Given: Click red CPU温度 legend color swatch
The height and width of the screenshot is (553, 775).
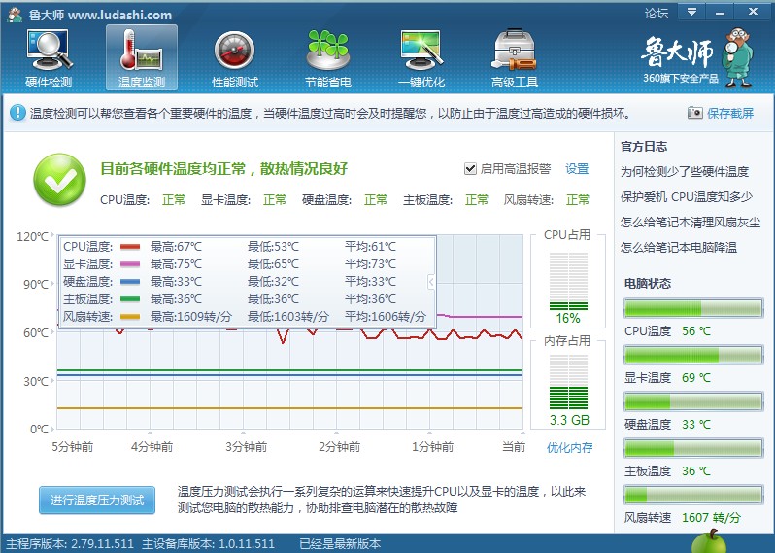Looking at the screenshot, I should (x=130, y=247).
